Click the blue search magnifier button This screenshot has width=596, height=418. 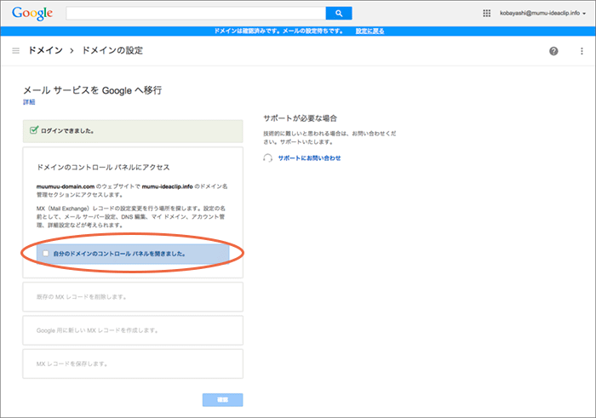tap(339, 14)
